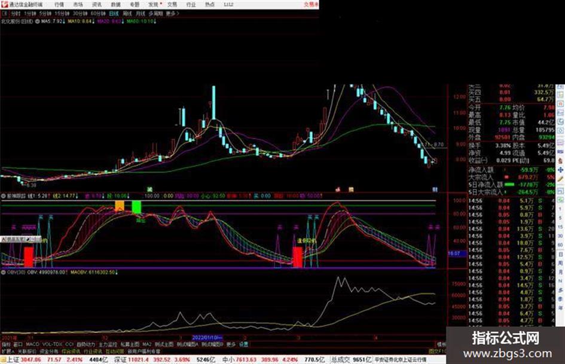565x364 pixels.
Task: Select the 周线 weekly chart tab
Action: [x=127, y=13]
